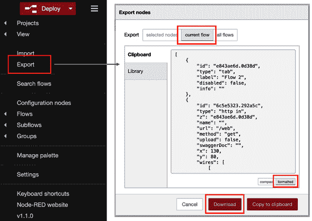Open Manage palette
The image size is (312, 221).
[x=37, y=155]
